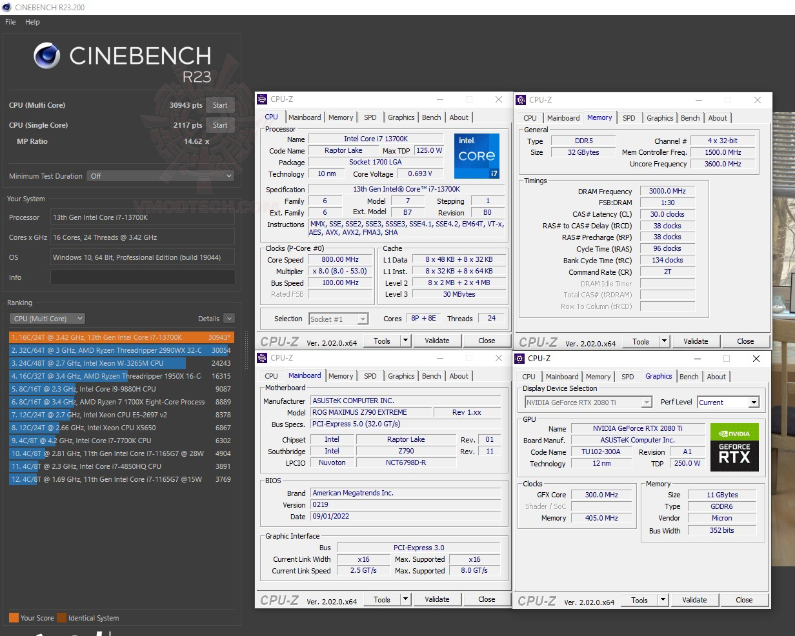The image size is (795, 636).
Task: Start the CPU Multi Core test
Action: 220,105
